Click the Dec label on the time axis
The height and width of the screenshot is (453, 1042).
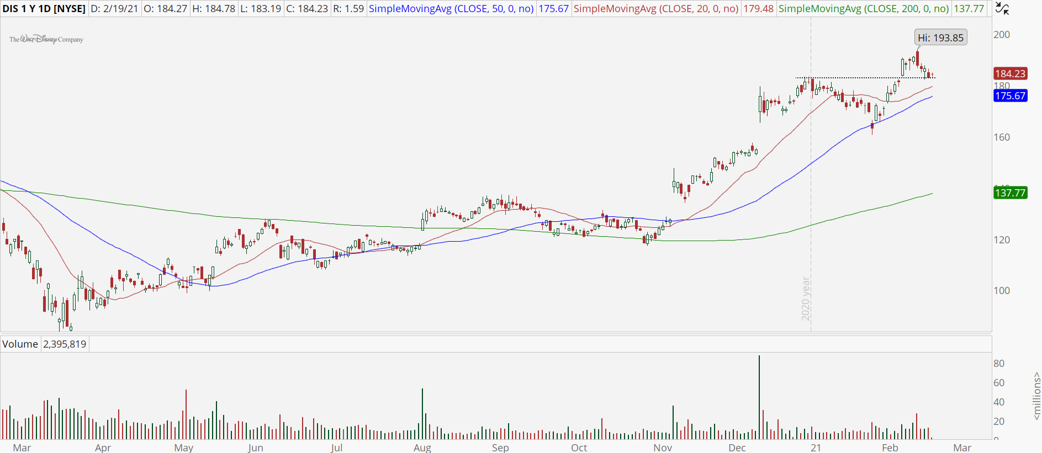[x=737, y=447]
